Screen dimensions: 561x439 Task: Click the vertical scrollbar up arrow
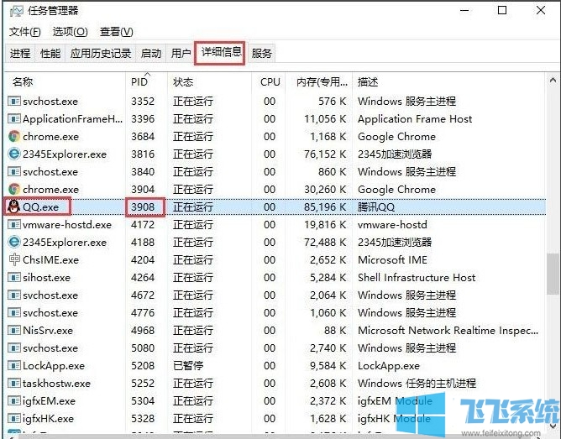(553, 81)
